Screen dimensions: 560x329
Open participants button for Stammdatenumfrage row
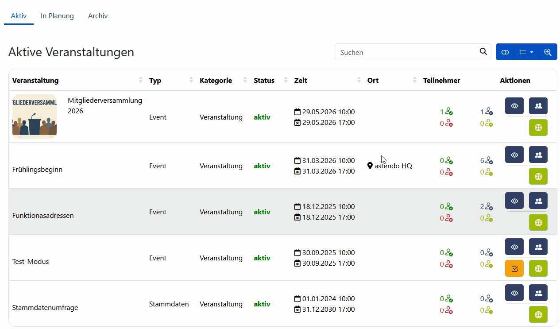[538, 293]
